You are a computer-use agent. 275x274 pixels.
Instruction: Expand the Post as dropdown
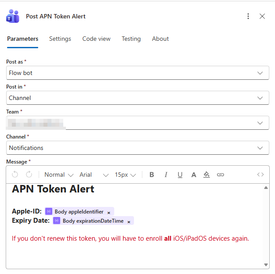click(x=137, y=73)
